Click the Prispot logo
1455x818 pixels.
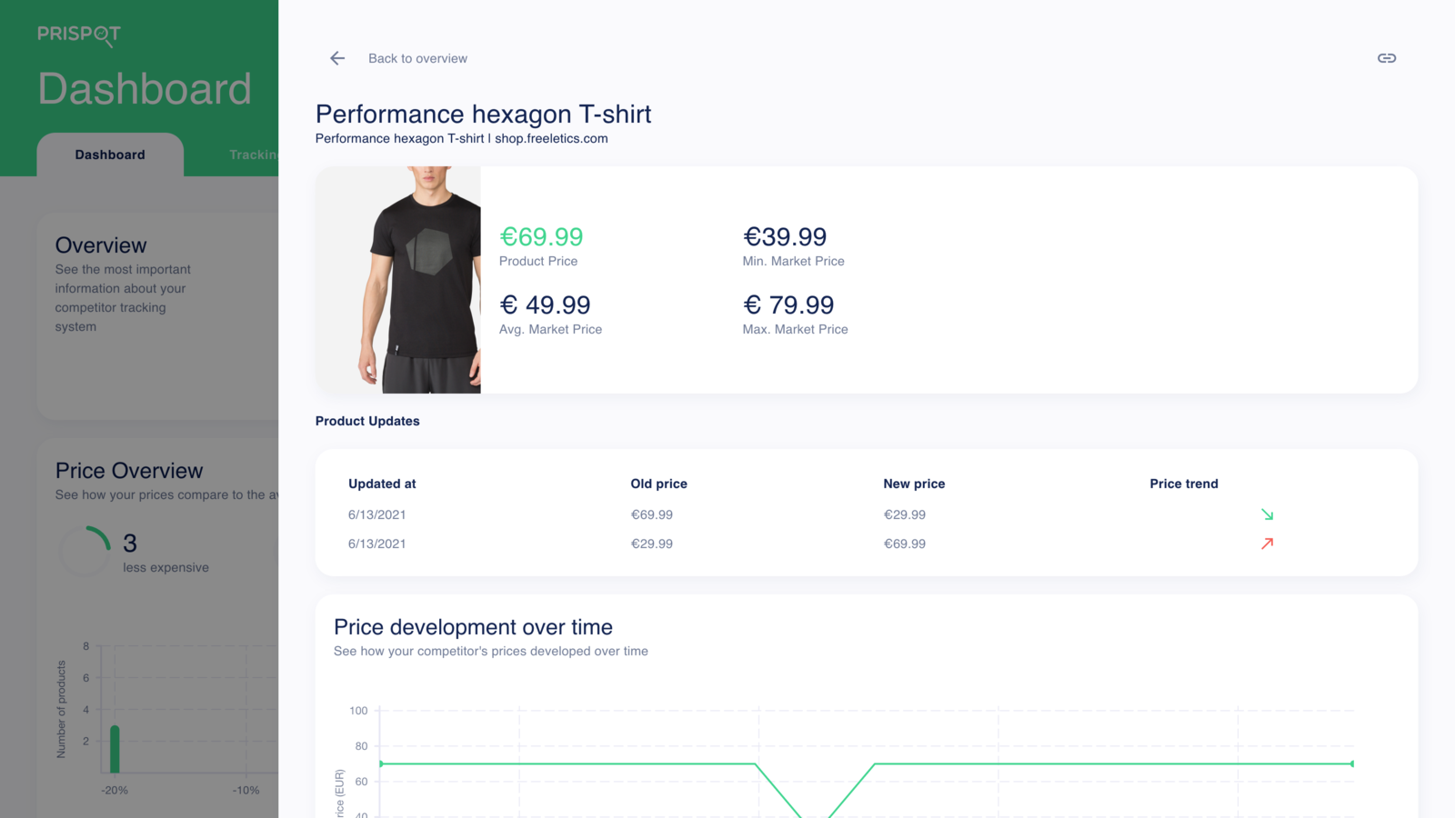click(79, 35)
